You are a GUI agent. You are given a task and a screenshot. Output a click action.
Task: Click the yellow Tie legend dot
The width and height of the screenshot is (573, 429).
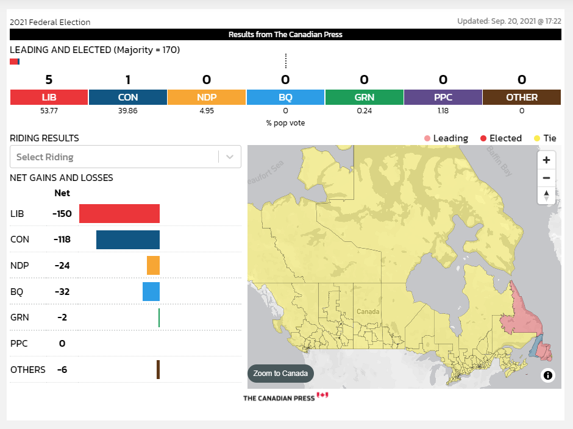[537, 138]
